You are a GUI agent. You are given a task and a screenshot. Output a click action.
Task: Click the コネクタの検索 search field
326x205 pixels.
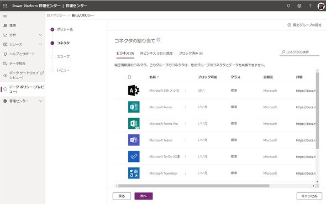[x=299, y=52]
